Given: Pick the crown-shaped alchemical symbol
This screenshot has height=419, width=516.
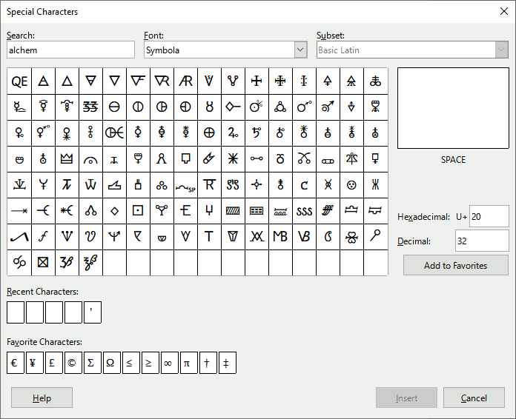Looking at the screenshot, I should [67, 159].
